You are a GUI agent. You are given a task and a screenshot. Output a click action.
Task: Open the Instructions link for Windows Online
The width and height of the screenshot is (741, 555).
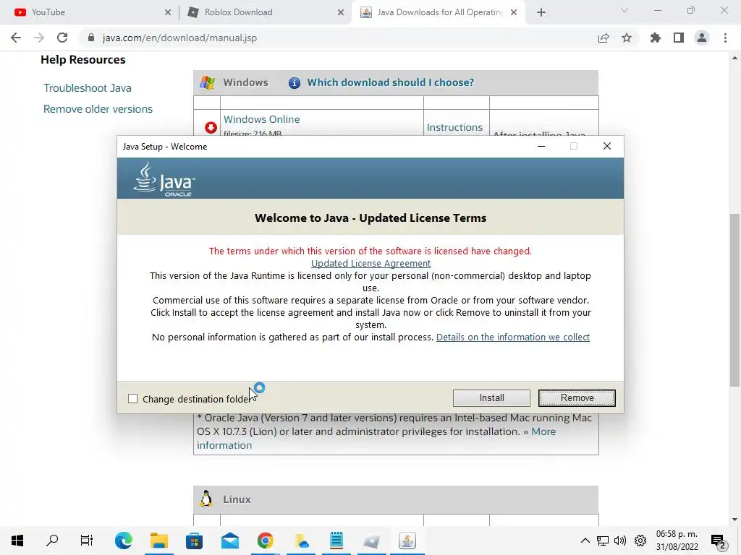pos(454,127)
